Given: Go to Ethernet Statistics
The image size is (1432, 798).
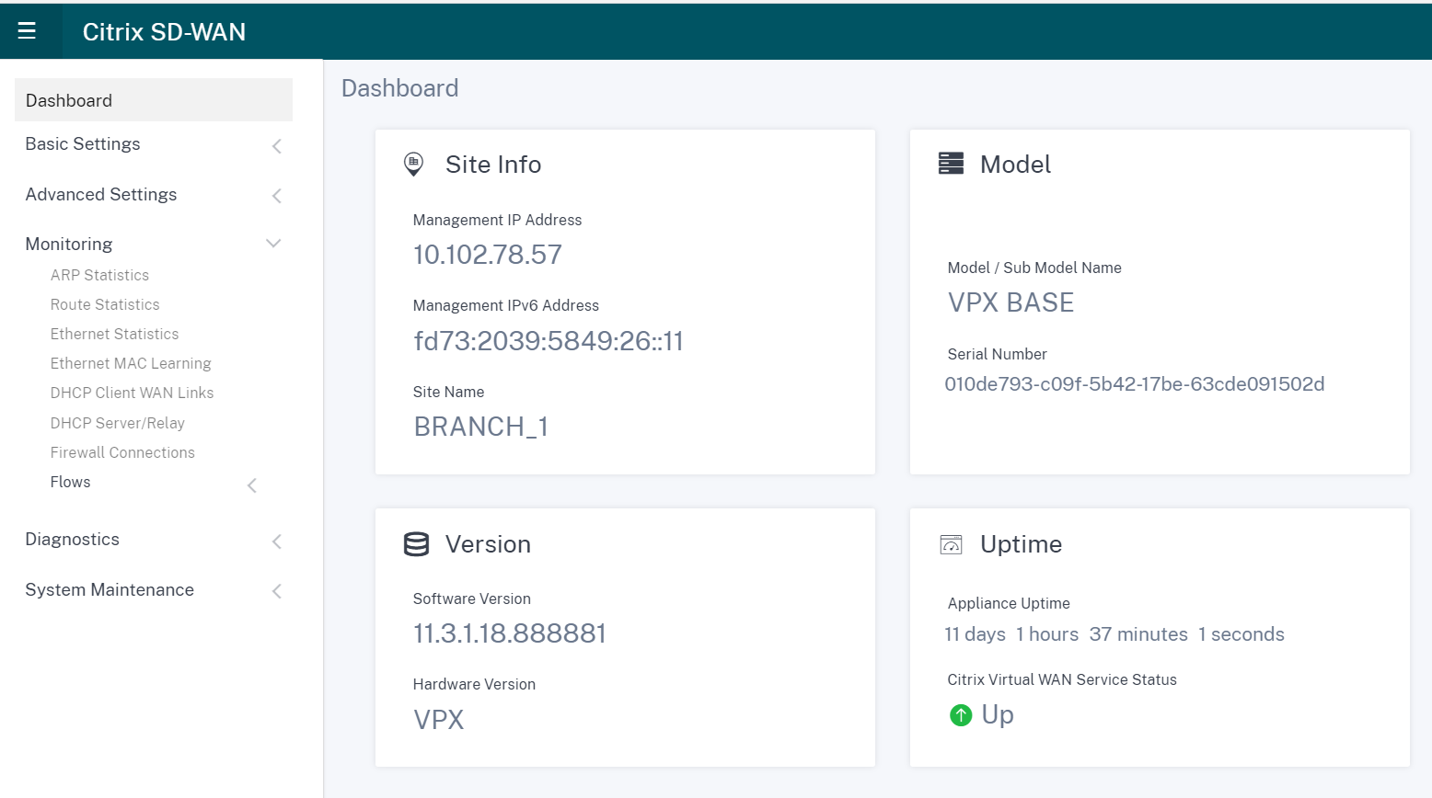Looking at the screenshot, I should [115, 334].
